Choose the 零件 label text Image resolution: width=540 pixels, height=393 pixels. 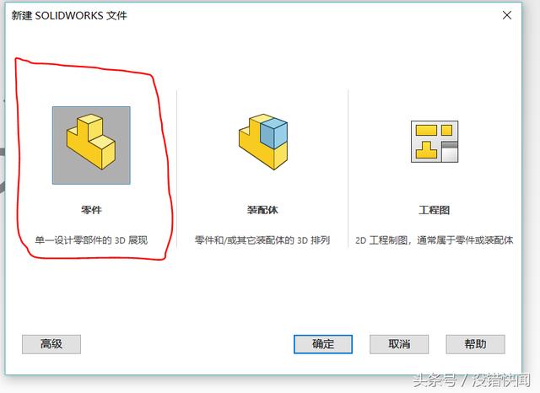click(91, 210)
